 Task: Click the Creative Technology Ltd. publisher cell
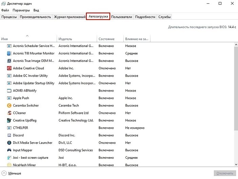[76, 120]
